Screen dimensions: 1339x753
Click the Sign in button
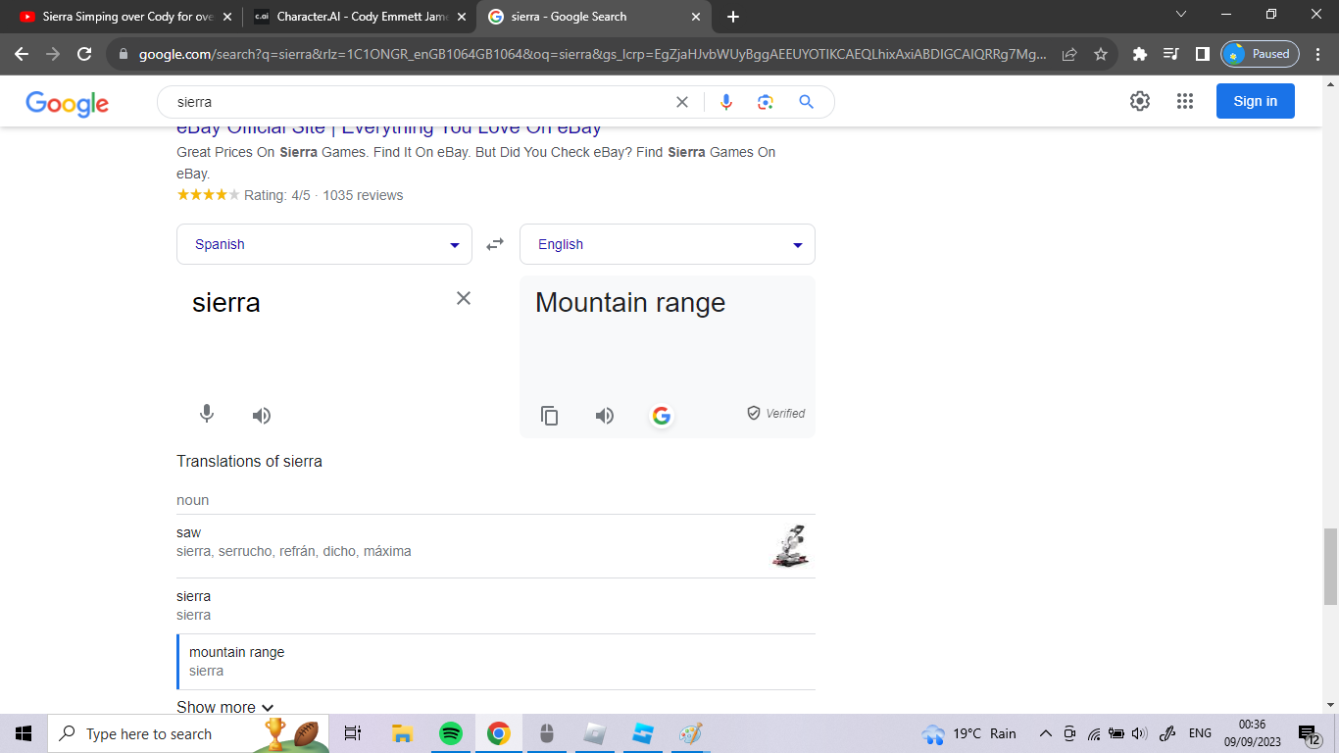click(1255, 101)
